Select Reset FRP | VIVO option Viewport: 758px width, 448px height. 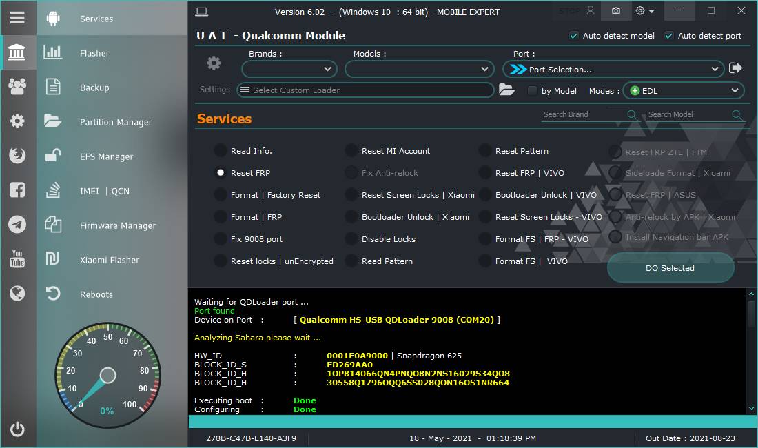click(485, 172)
